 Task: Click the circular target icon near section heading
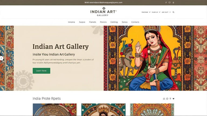(167, 99)
